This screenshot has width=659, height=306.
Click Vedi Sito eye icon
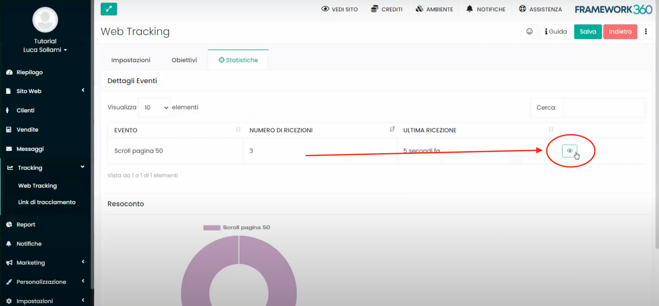pos(325,9)
